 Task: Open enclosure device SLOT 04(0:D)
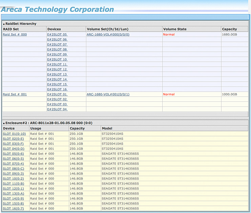pos(14,149)
